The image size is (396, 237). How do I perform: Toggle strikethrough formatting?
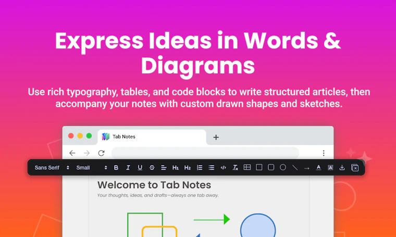[152, 168]
